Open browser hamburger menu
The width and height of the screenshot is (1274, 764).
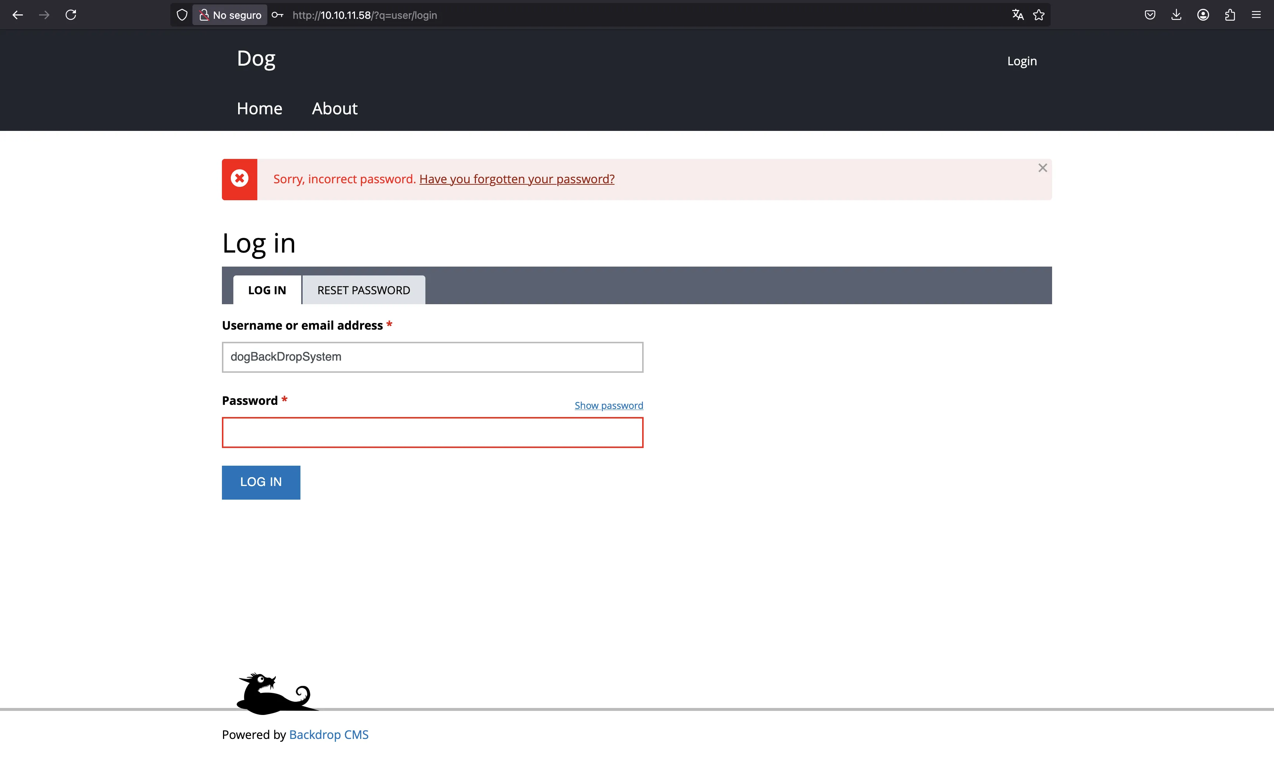tap(1256, 15)
